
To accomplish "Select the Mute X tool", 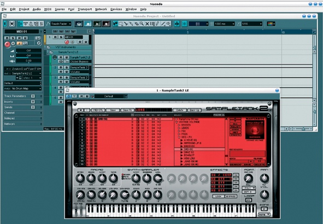I will click(x=147, y=24).
